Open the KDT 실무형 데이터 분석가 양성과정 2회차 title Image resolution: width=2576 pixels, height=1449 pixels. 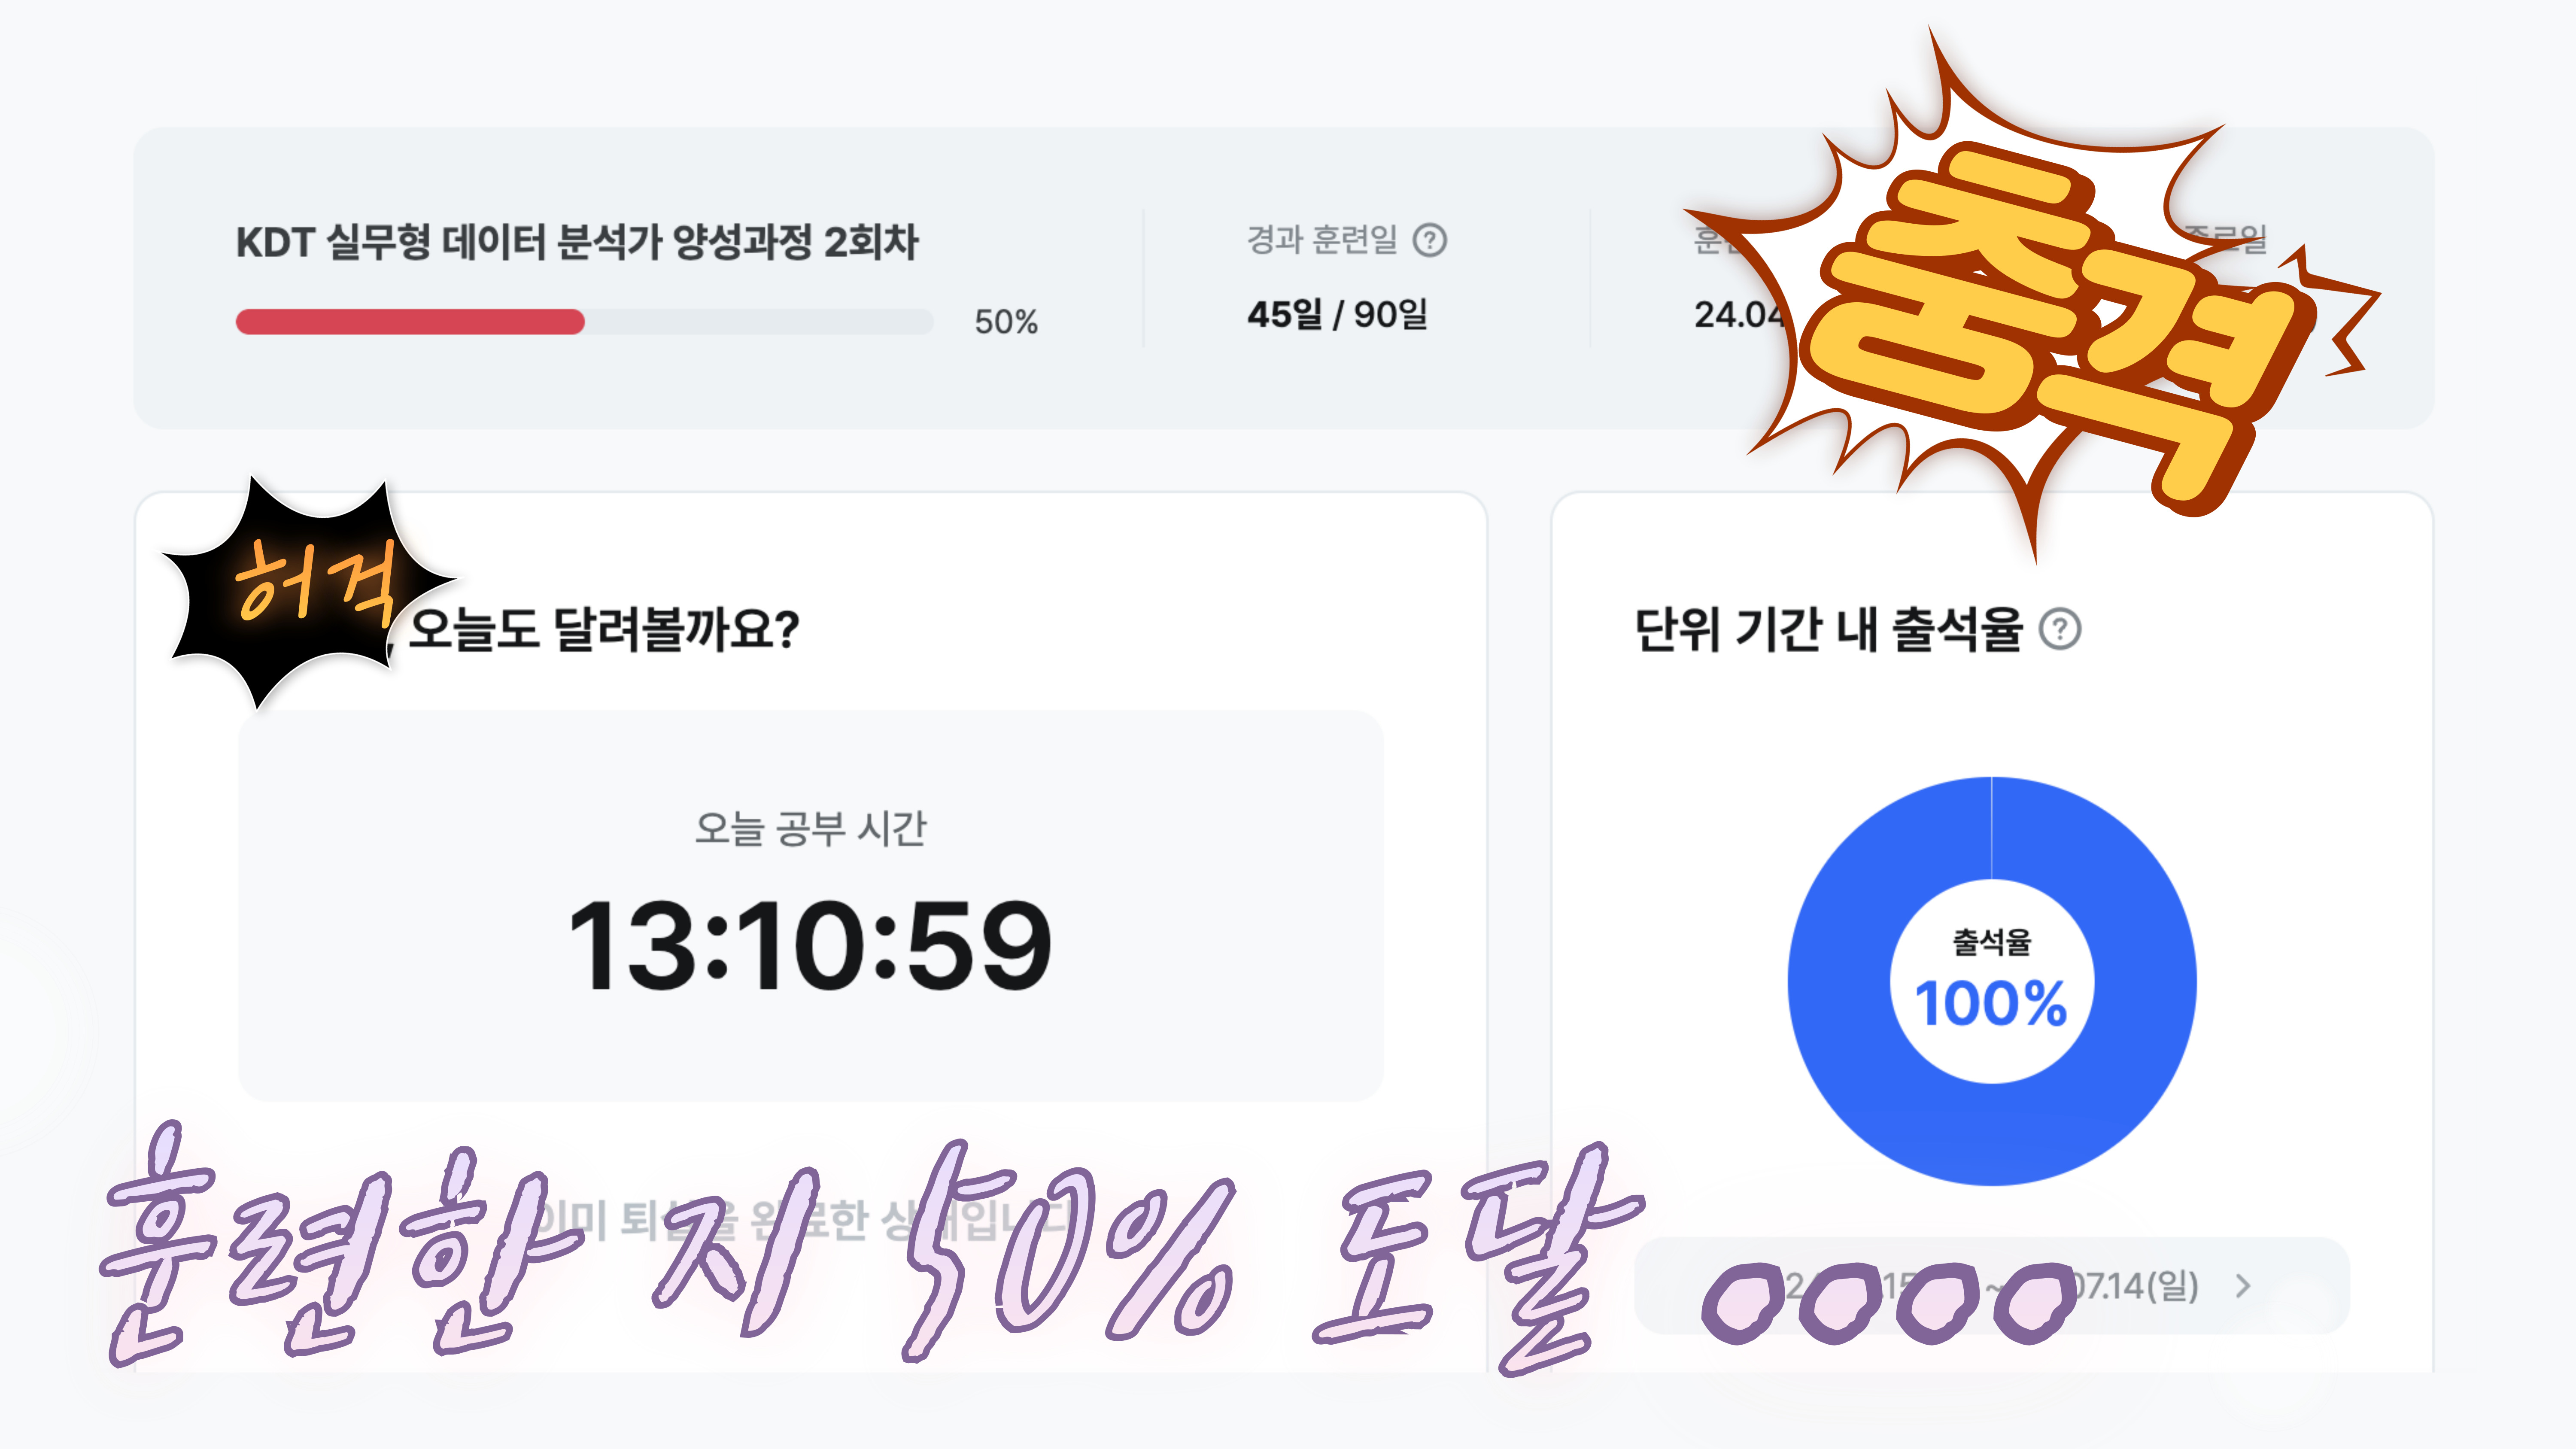click(x=577, y=242)
